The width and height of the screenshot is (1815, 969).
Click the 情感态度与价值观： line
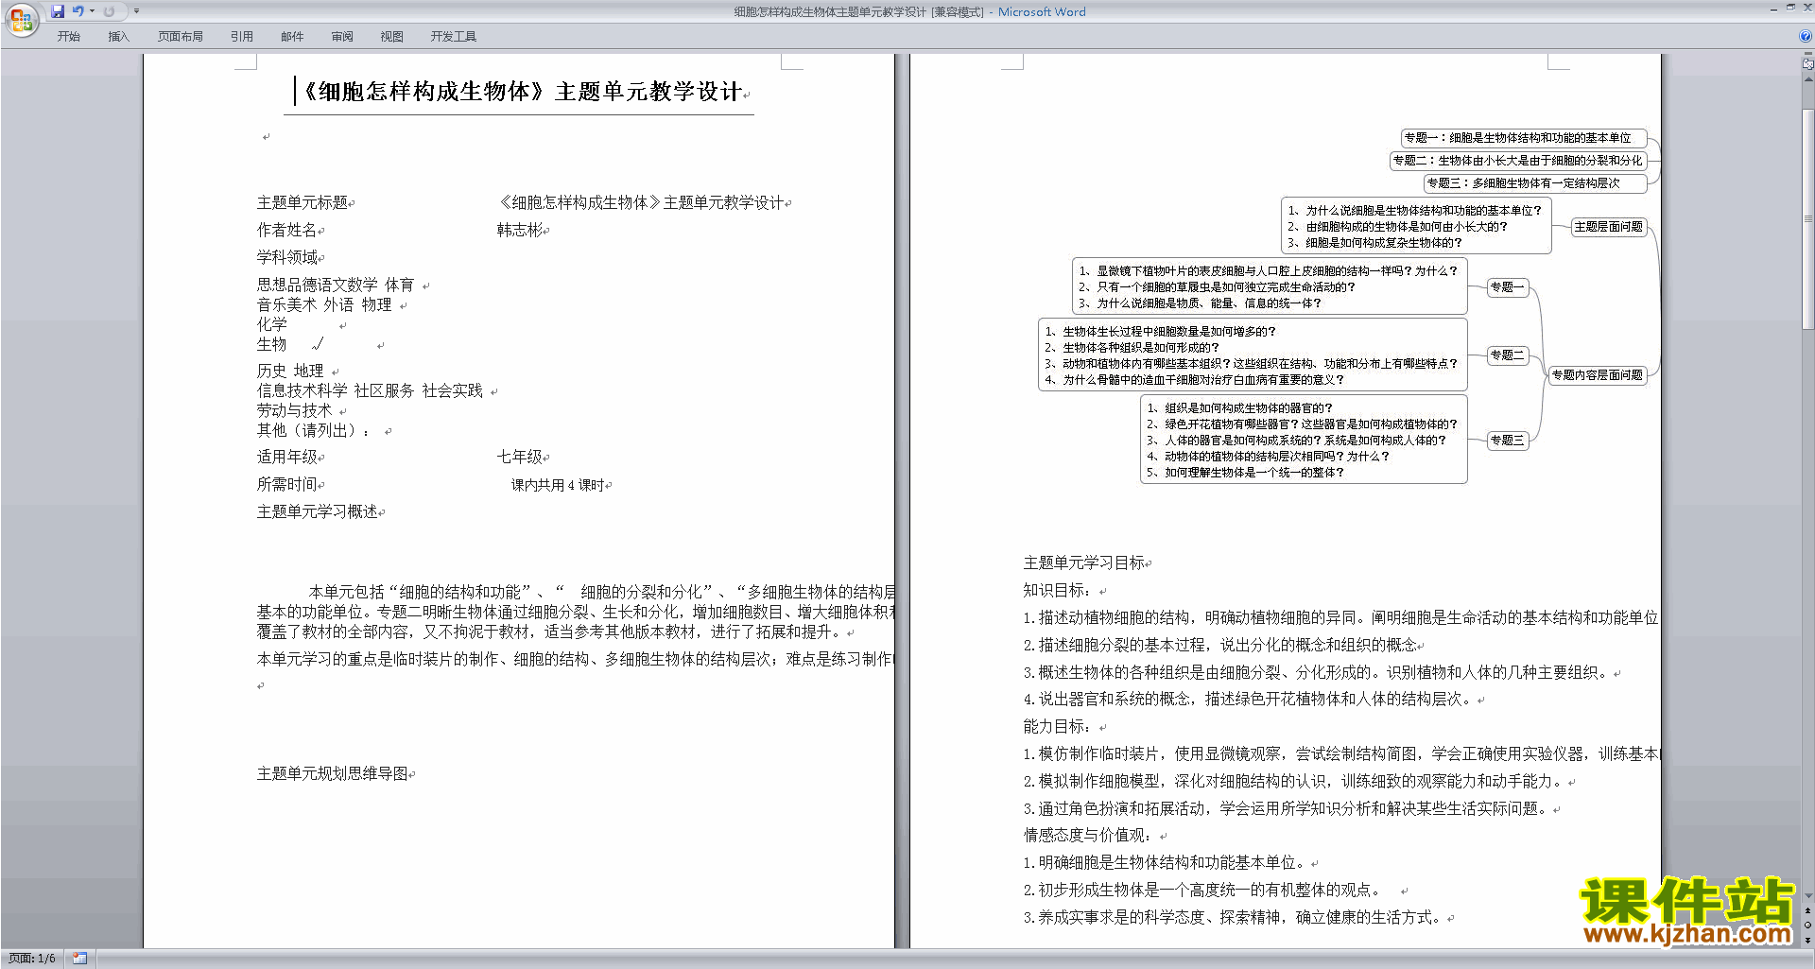pos(1091,835)
